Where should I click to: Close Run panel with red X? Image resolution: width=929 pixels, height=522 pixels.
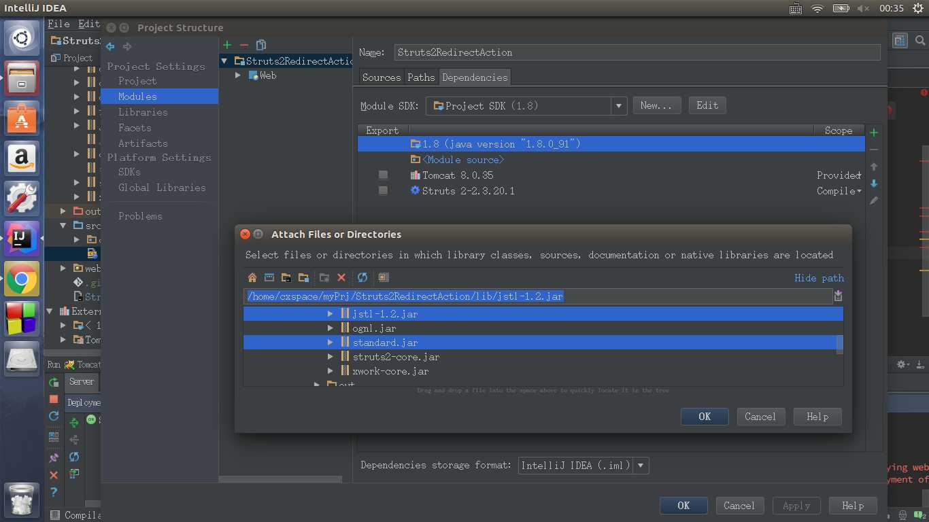(x=54, y=475)
